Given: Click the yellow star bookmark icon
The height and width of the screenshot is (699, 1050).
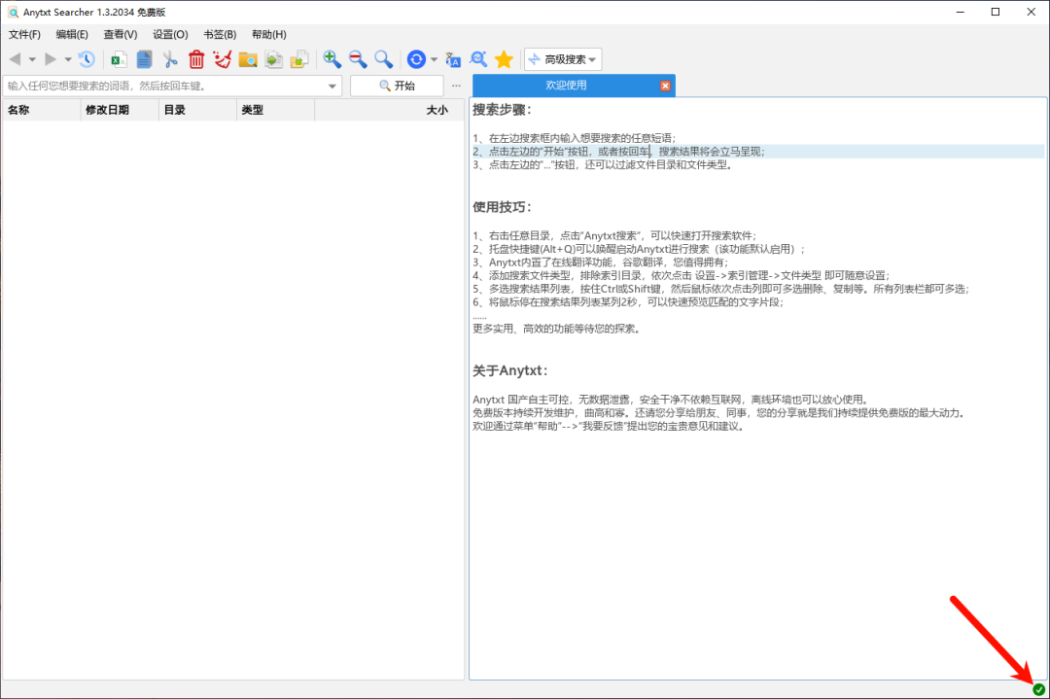Looking at the screenshot, I should point(504,59).
